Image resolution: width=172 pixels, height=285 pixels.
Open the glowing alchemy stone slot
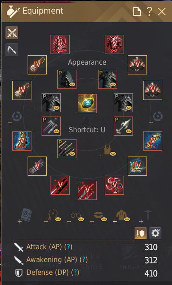click(x=87, y=103)
